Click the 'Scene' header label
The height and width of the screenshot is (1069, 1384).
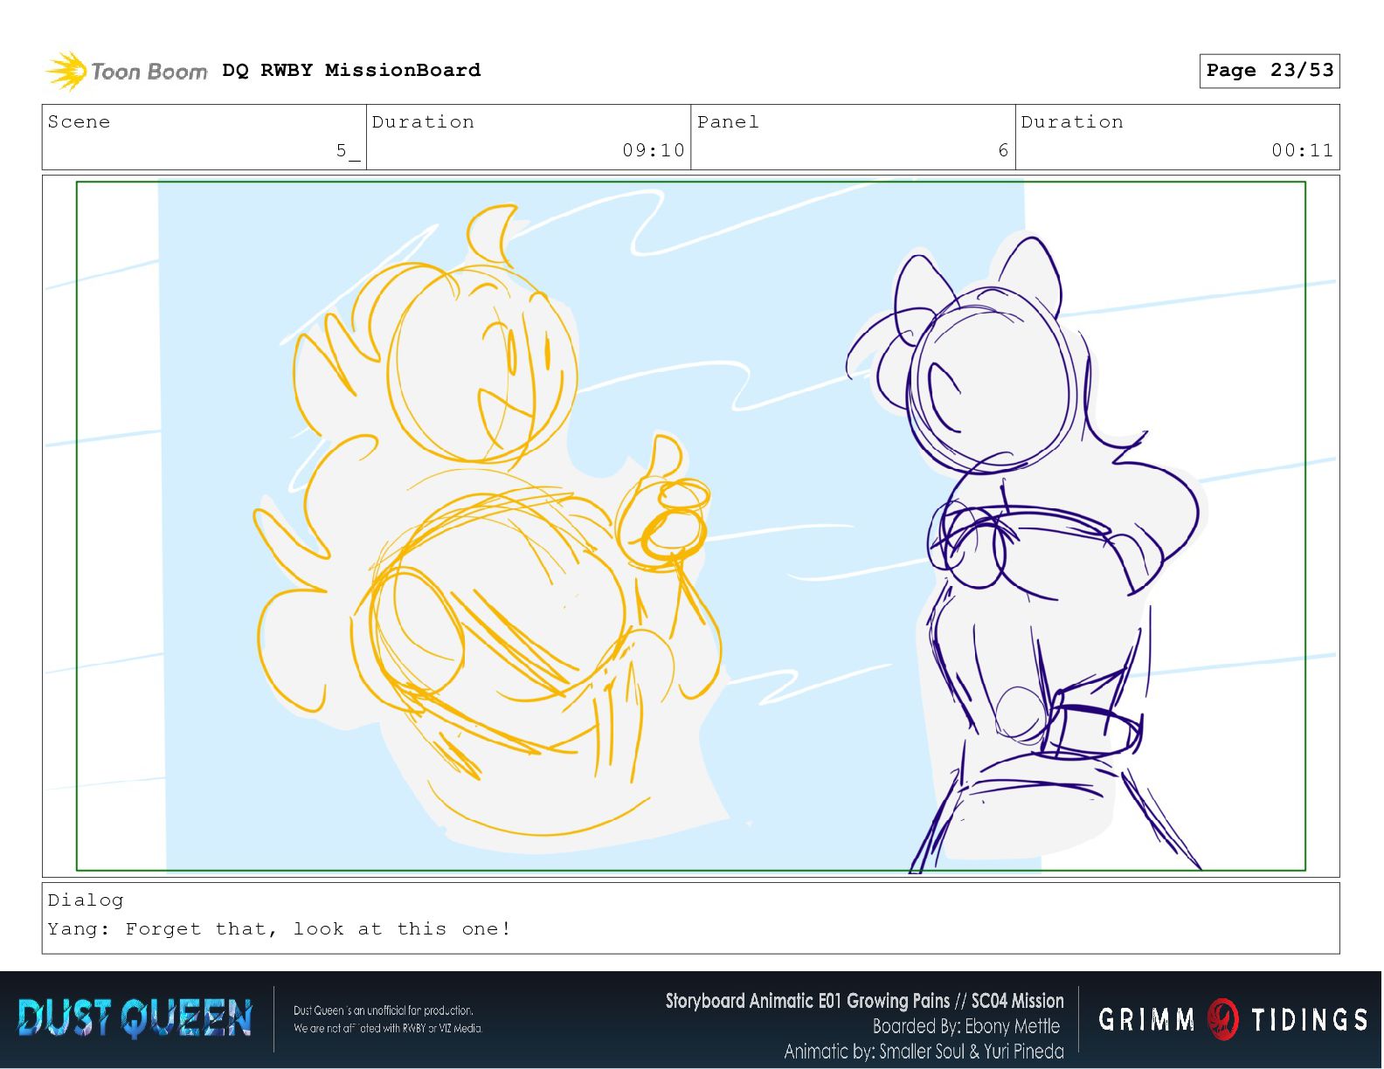(x=79, y=121)
